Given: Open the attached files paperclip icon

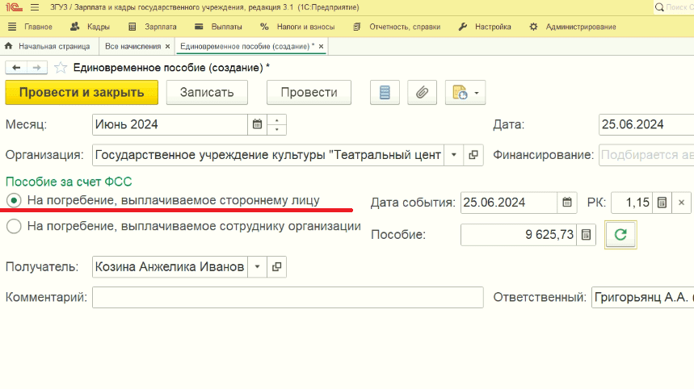Looking at the screenshot, I should coord(422,92).
